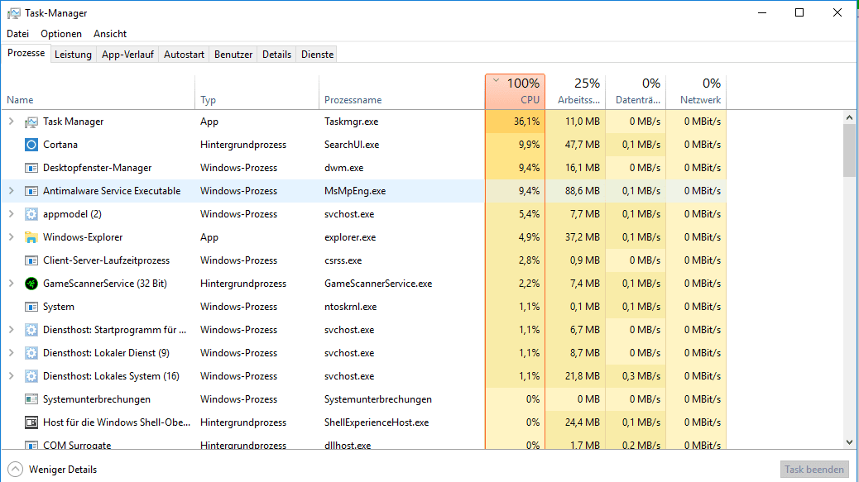Viewport: 859px width, 482px height.
Task: Click the appmodel gear icon
Action: click(31, 214)
